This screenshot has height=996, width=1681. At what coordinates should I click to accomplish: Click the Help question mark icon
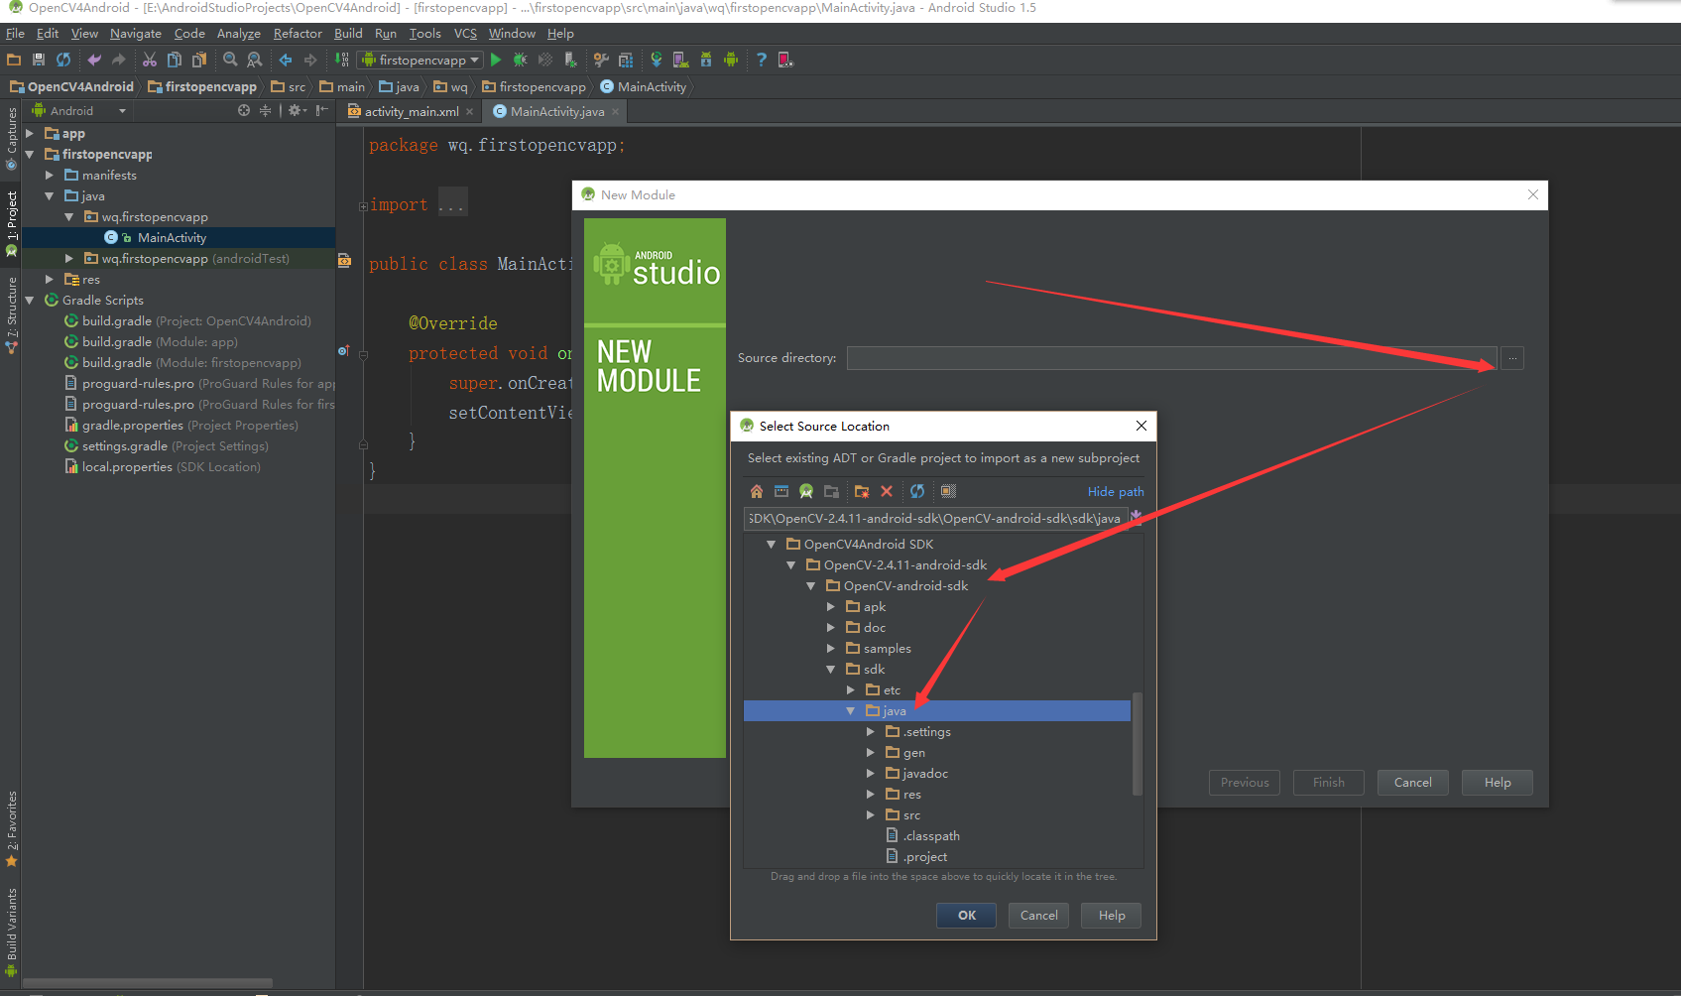762,60
